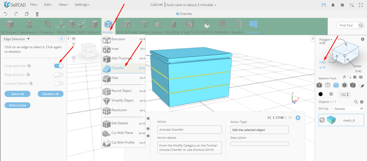Viewport: 367px width, 161px height.
Task: Select Fillet in the Modify menu
Action: (115, 77)
